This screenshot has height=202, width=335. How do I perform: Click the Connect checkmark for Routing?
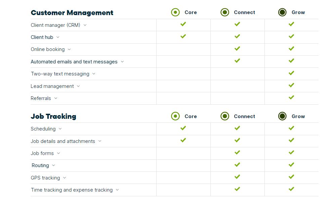[237, 164]
